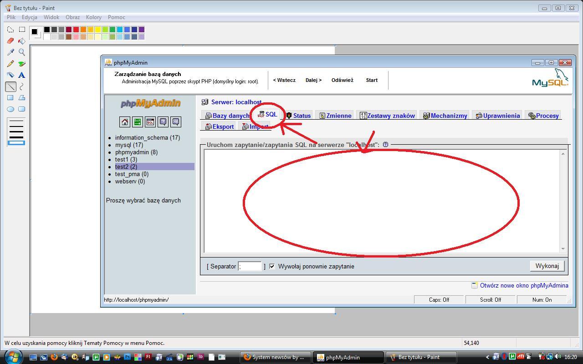Screen dimensions: 583x364
Task: Open the Zestawy znaków tab
Action: pyautogui.click(x=387, y=116)
